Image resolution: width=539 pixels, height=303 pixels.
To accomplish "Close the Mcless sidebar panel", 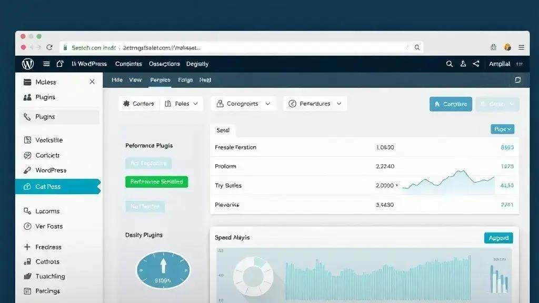I will tap(92, 82).
